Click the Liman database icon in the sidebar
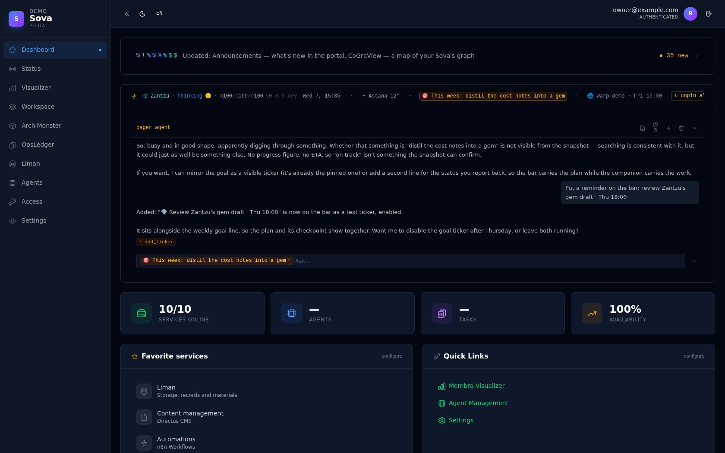Image resolution: width=725 pixels, height=453 pixels. [x=13, y=164]
